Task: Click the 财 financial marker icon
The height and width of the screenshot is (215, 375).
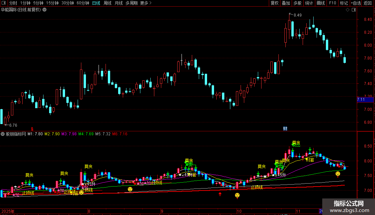Action: pyautogui.click(x=285, y=129)
